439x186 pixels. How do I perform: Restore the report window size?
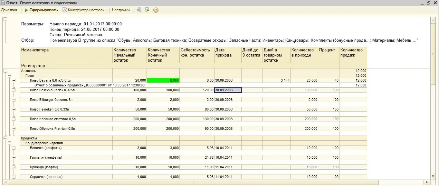pos(428,3)
